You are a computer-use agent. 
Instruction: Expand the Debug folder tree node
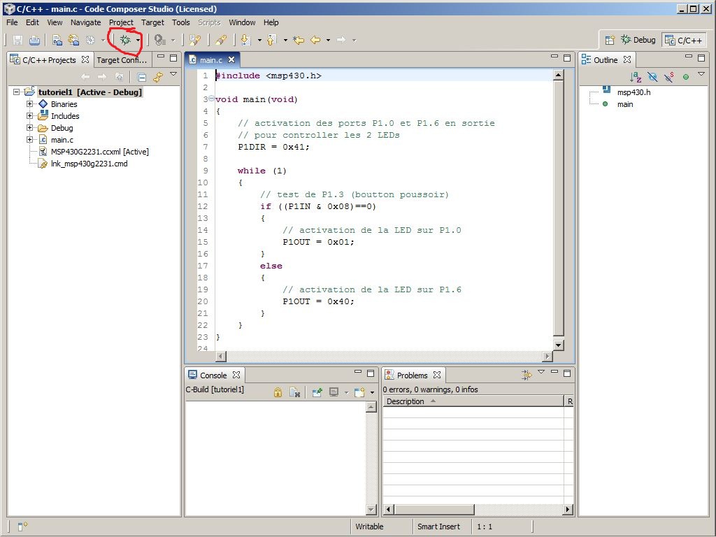(x=29, y=127)
